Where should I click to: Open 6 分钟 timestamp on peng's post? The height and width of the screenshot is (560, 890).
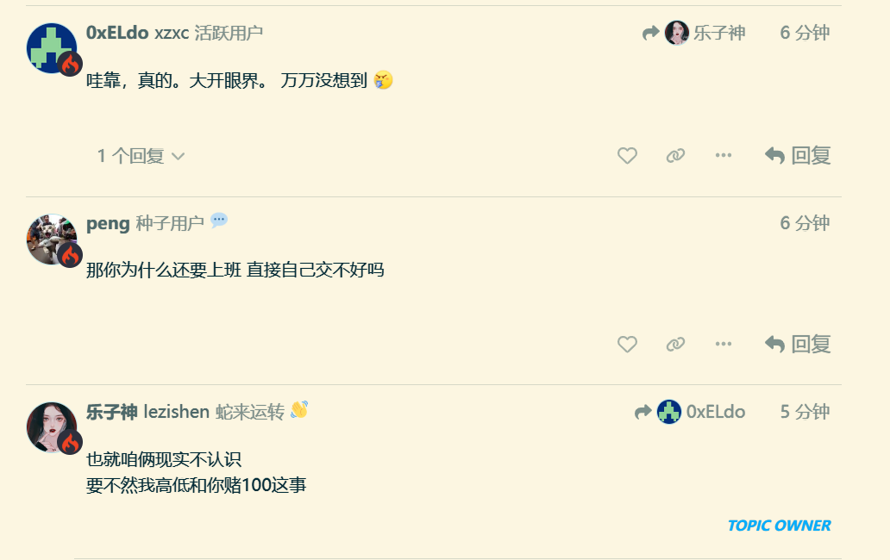[x=805, y=223]
